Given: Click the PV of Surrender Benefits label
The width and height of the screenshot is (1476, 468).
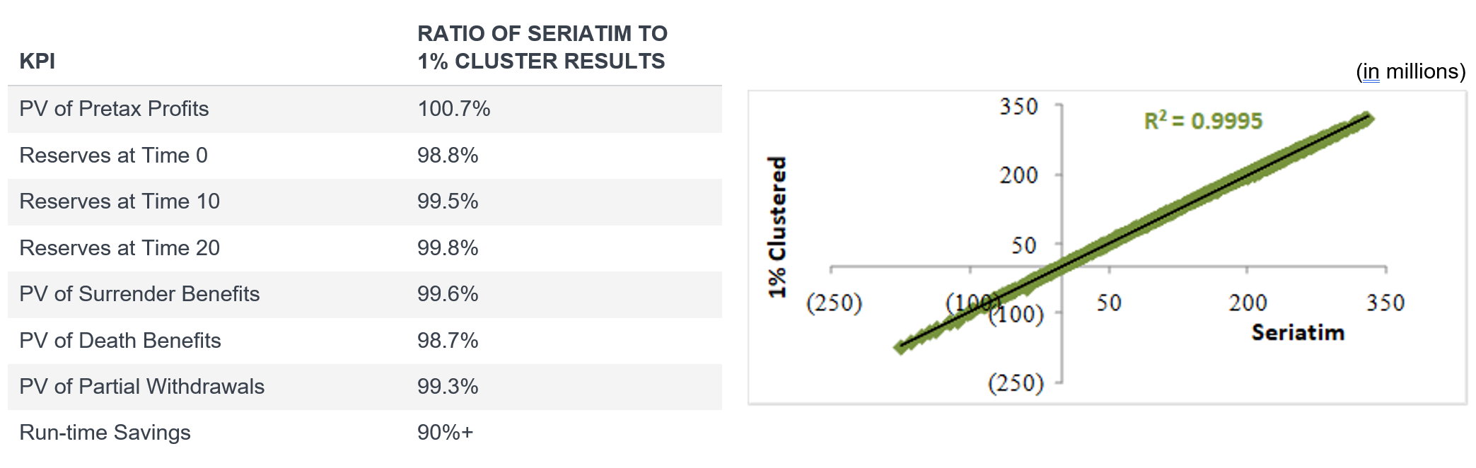Looking at the screenshot, I should click(139, 294).
